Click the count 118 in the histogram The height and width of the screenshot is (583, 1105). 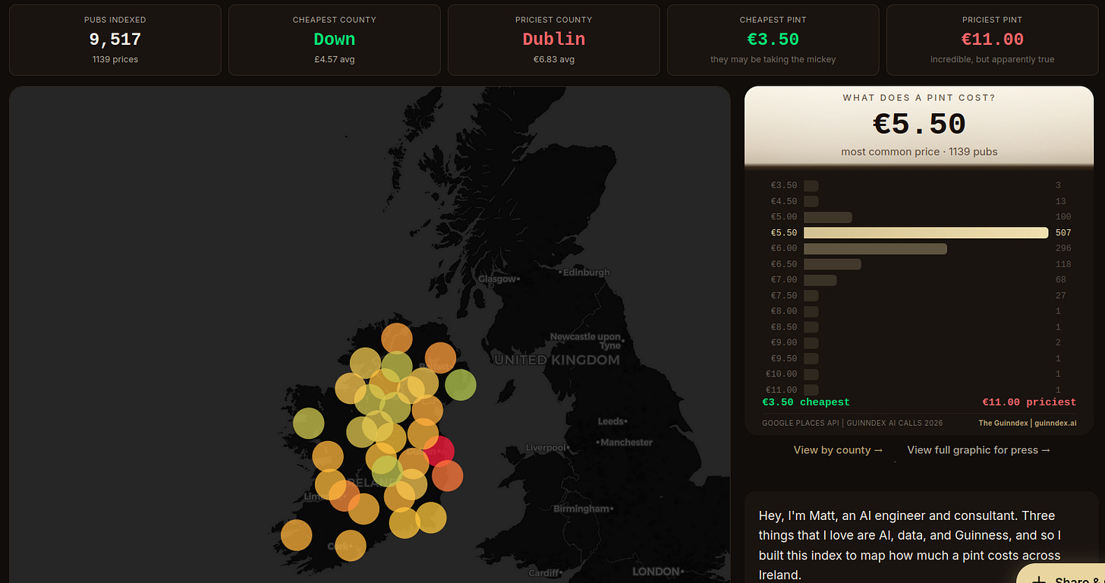[1062, 264]
